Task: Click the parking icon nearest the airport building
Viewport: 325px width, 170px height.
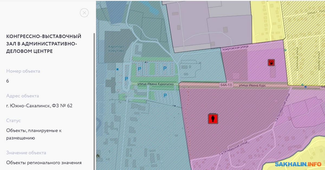Action: [126, 79]
